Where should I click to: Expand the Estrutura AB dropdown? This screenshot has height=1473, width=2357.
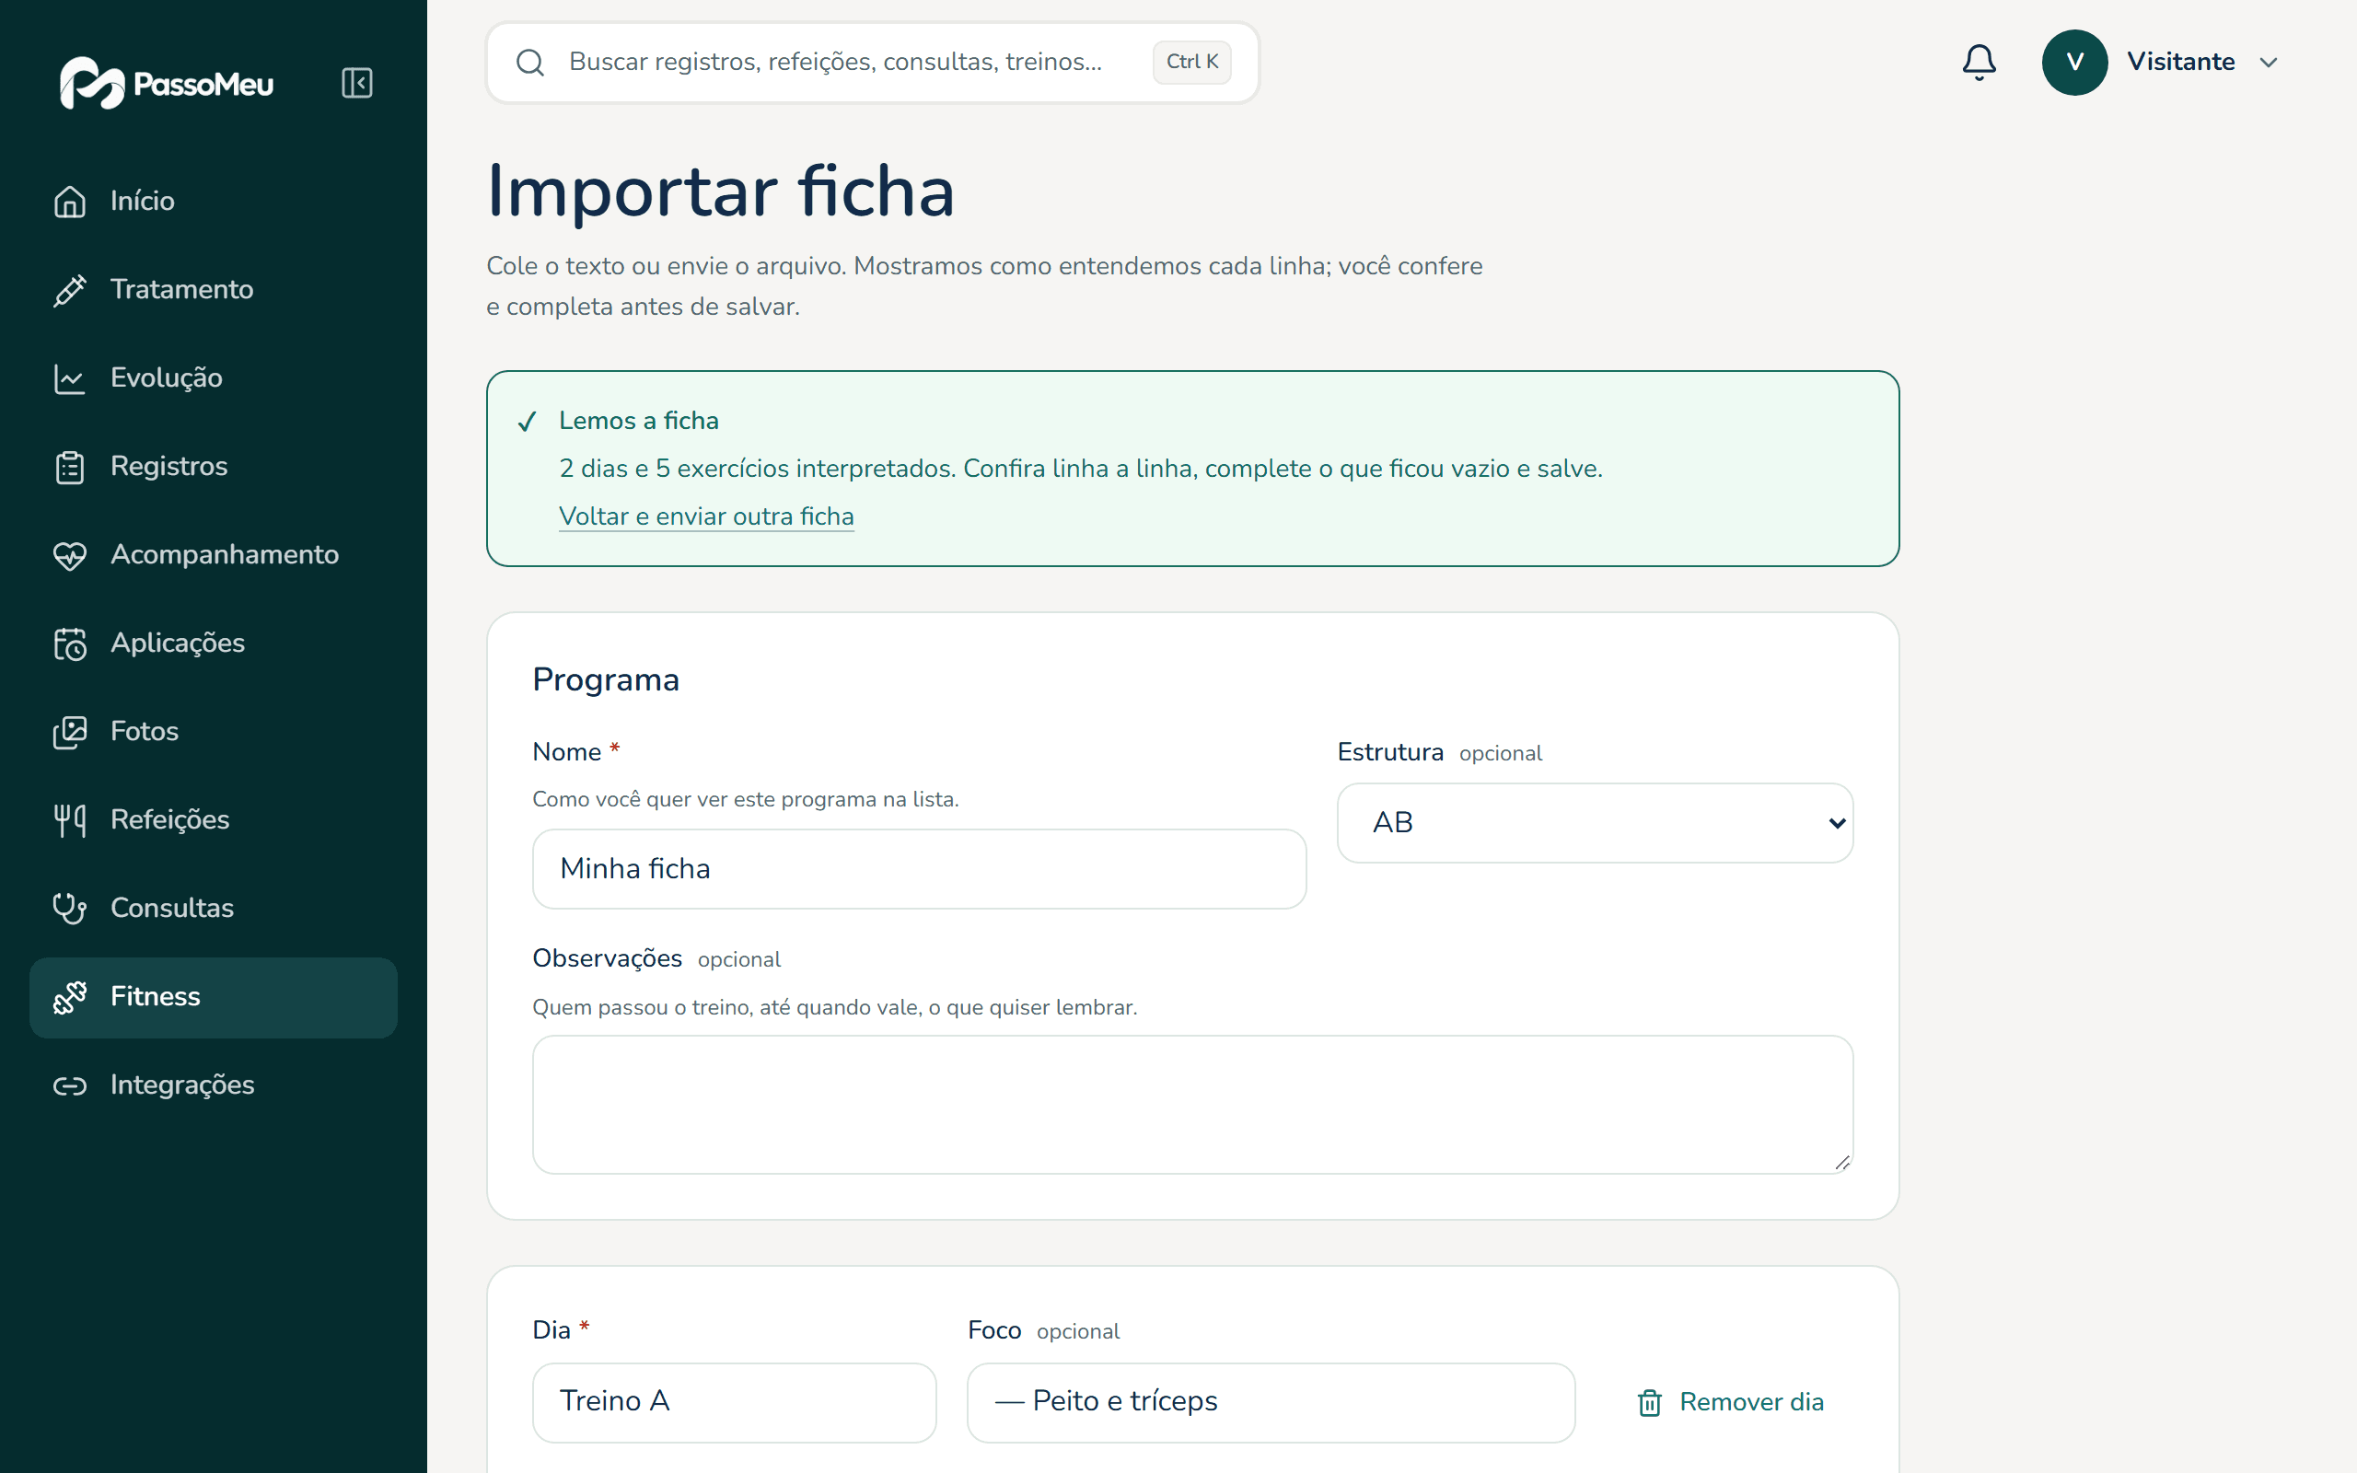1595,822
